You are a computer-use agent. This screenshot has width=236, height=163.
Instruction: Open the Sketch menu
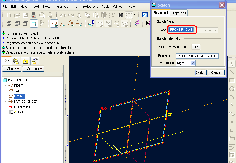[x=47, y=7]
